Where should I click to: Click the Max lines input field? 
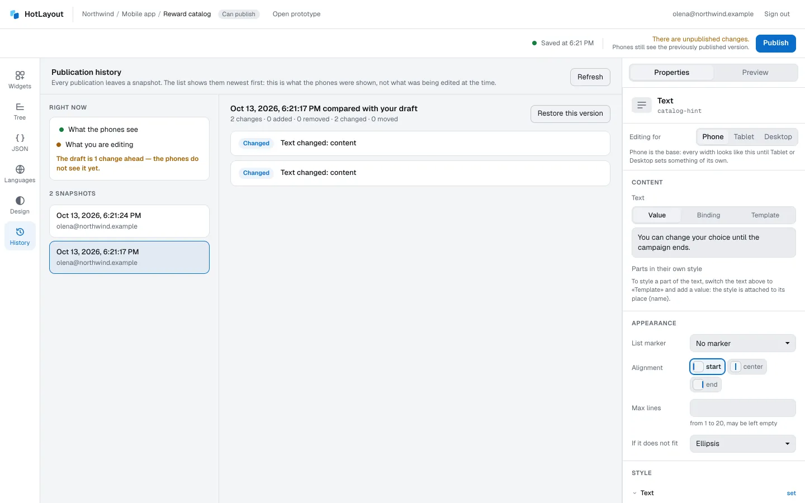(x=742, y=408)
